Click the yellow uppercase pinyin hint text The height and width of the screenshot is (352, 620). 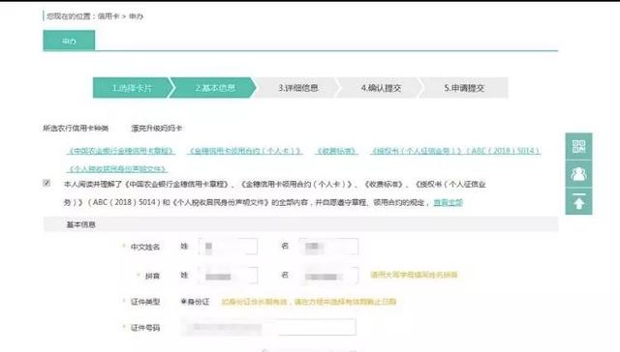tap(414, 275)
